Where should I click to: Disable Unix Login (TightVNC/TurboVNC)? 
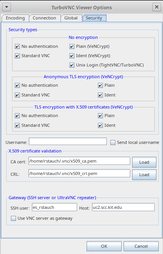coord(72,65)
